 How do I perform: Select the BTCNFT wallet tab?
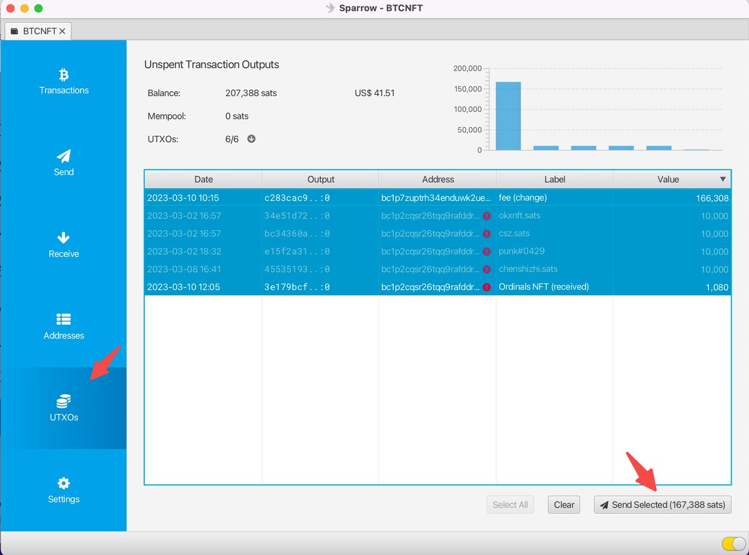[38, 31]
